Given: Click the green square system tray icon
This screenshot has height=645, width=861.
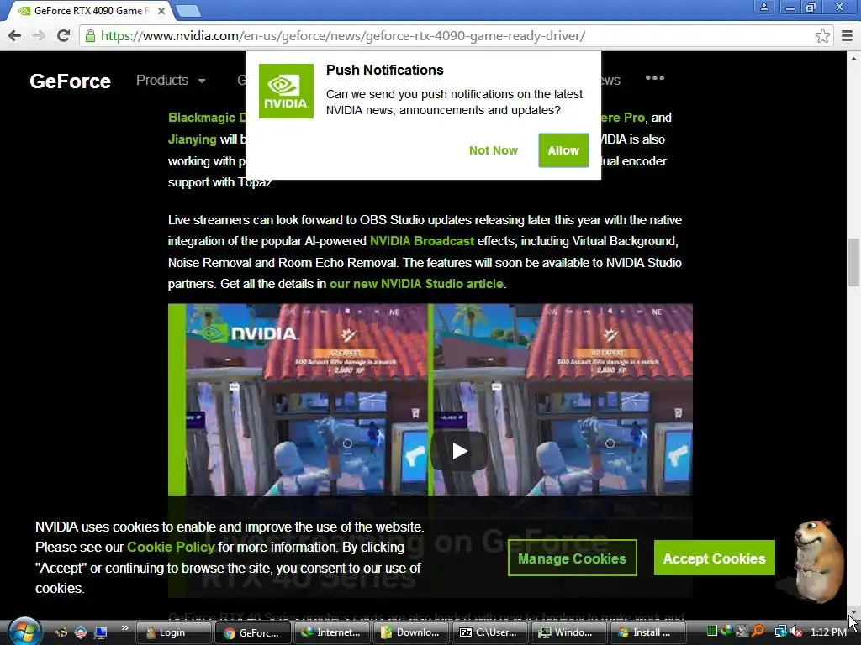Looking at the screenshot, I should [712, 632].
